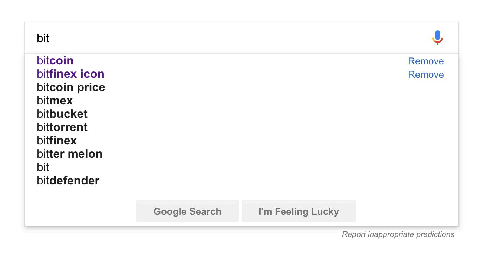Pick the 'bitdefender' suggestion
Viewport: 477px width, 254px height.
click(68, 181)
